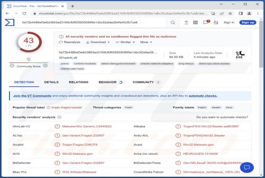
Task: Click Trojan.Fragtor.D38CF9 Arcabit result
Action: tap(80, 145)
